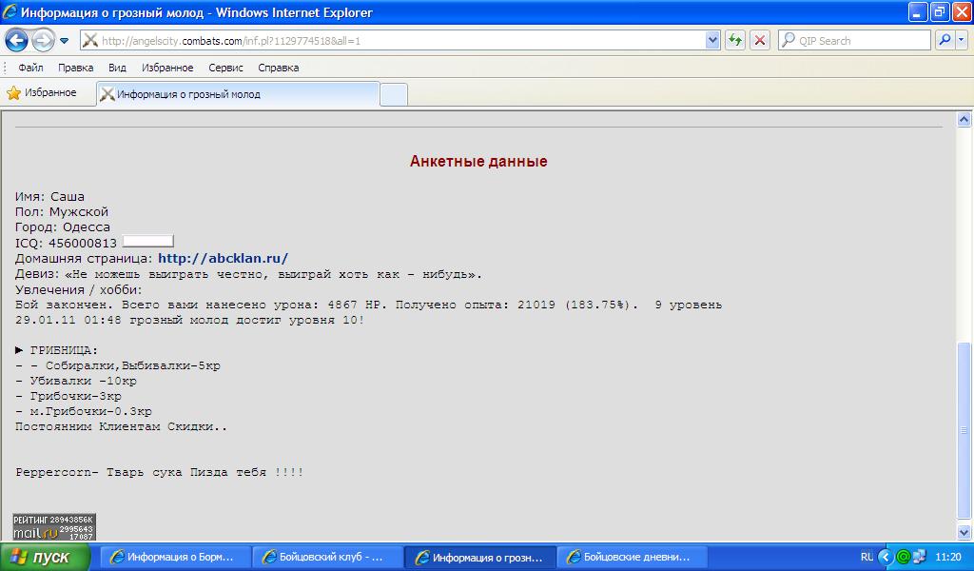Click Internet Explorer title bar icon

point(10,11)
